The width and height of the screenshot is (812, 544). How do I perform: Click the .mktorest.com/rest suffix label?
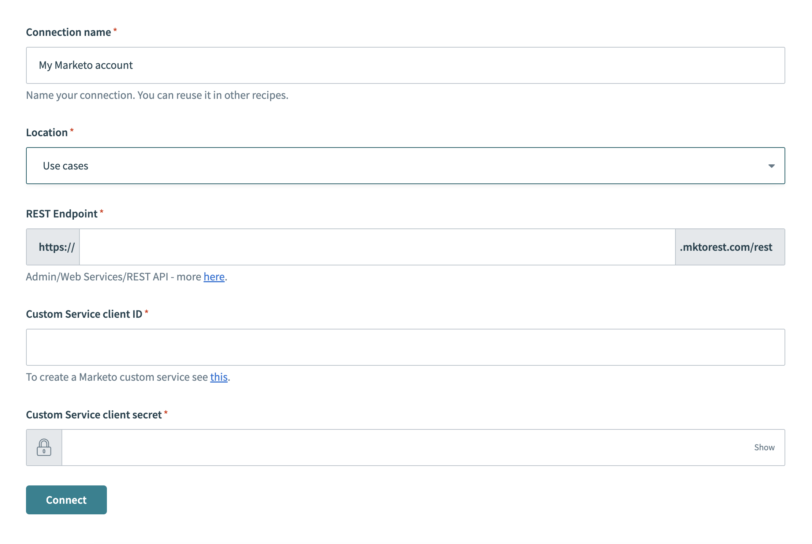[730, 247]
